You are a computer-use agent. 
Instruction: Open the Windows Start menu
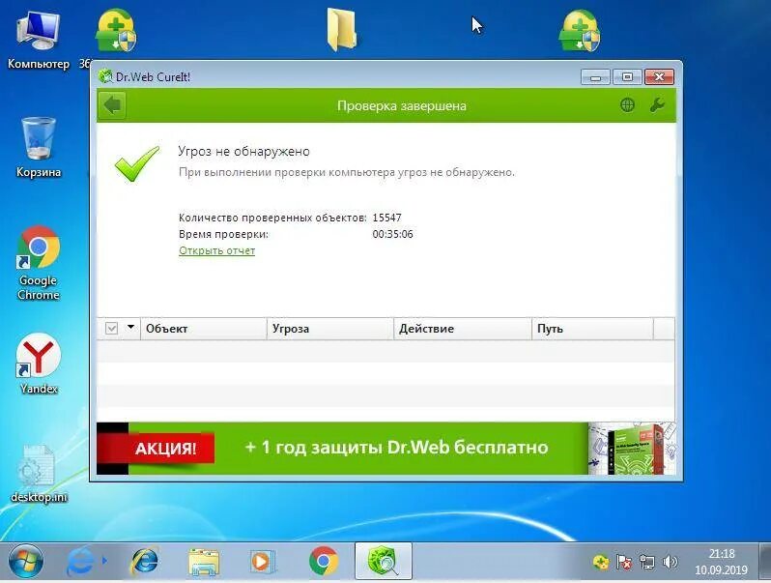(x=25, y=562)
